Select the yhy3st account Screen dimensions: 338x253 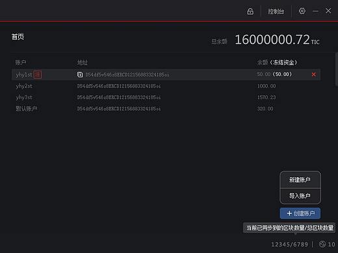(24, 97)
